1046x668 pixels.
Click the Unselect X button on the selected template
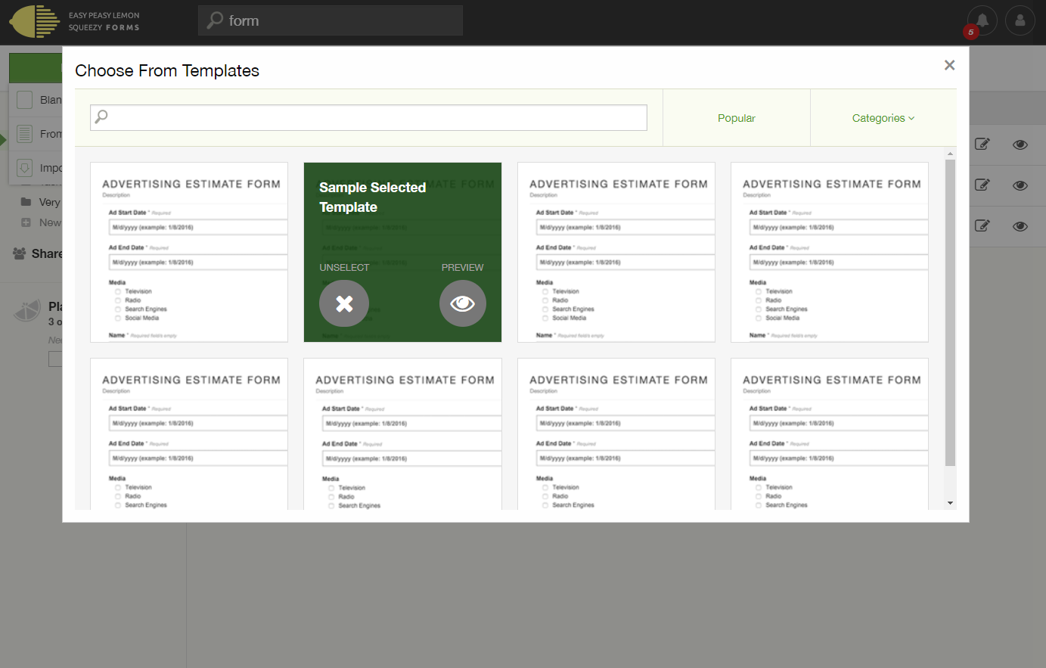[344, 303]
